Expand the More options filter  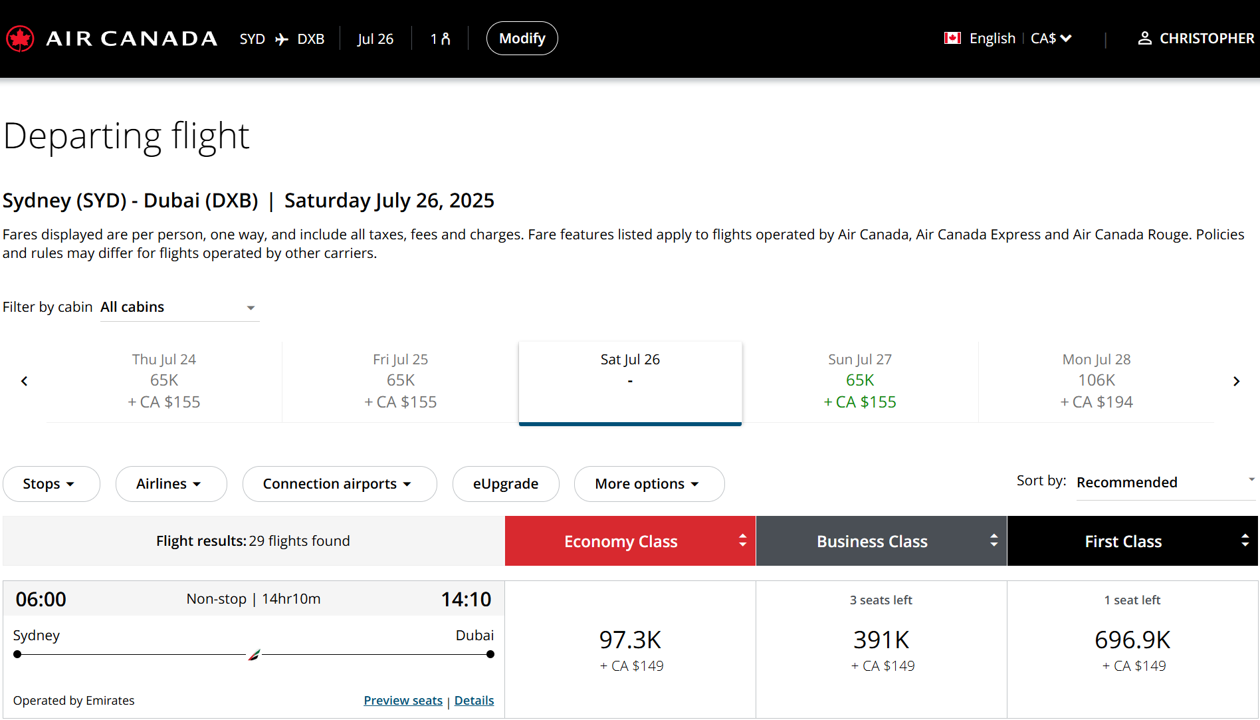[x=649, y=484]
